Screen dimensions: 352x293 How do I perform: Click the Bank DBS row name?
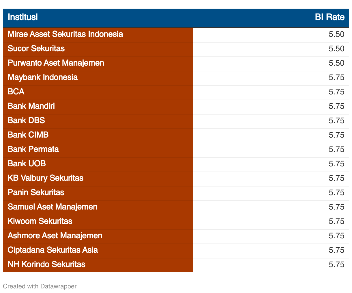pyautogui.click(x=26, y=121)
